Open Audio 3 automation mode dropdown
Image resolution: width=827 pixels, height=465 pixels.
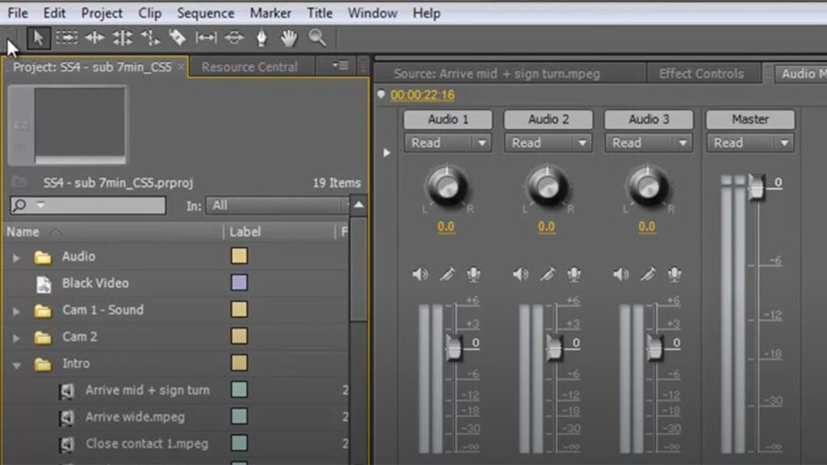point(649,143)
